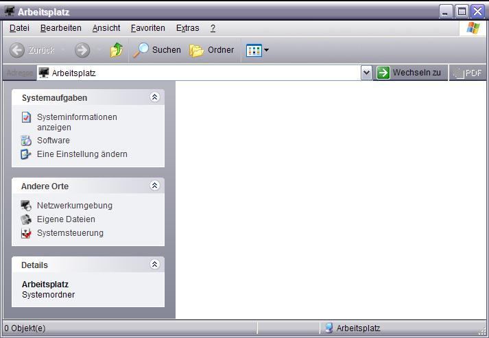The width and height of the screenshot is (489, 338).
Task: Click the Details header title
Action: click(34, 265)
